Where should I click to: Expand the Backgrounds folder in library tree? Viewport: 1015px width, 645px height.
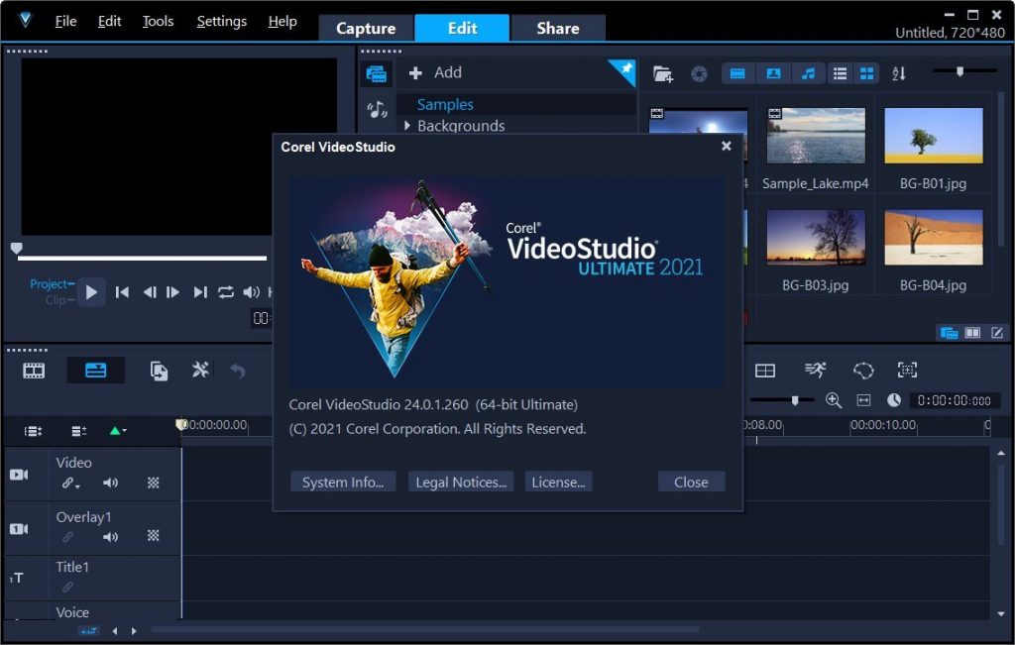407,126
